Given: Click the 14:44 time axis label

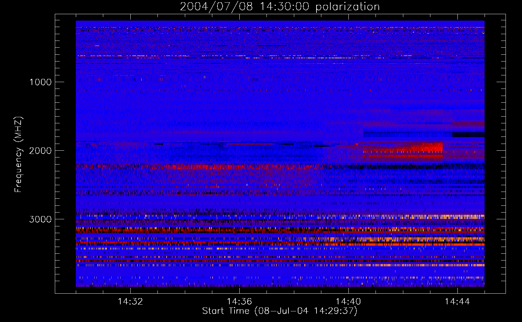Looking at the screenshot, I should pos(457,302).
